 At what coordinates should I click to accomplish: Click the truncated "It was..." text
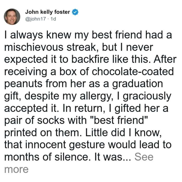[x=113, y=157]
